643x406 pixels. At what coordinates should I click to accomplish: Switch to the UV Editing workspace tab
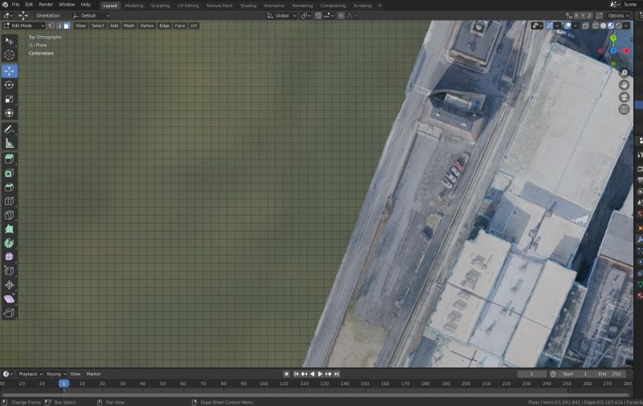click(188, 6)
